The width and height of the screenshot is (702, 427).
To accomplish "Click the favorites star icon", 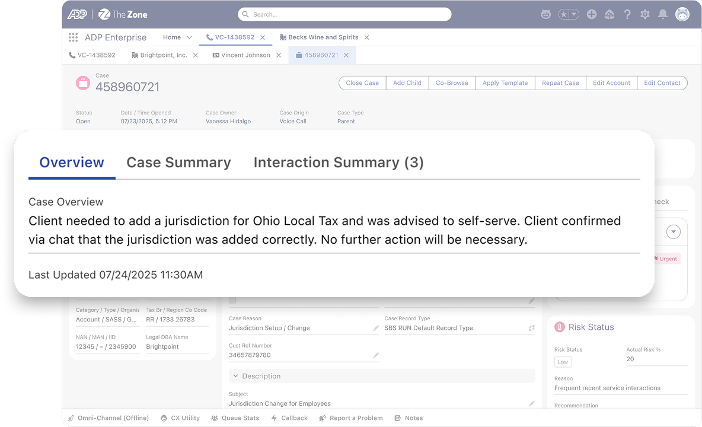I will coord(564,14).
